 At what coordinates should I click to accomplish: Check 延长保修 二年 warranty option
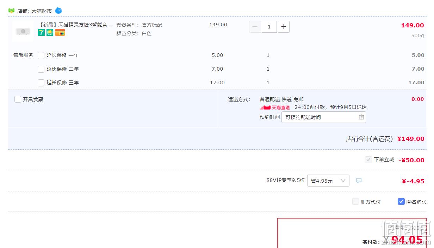(x=41, y=69)
